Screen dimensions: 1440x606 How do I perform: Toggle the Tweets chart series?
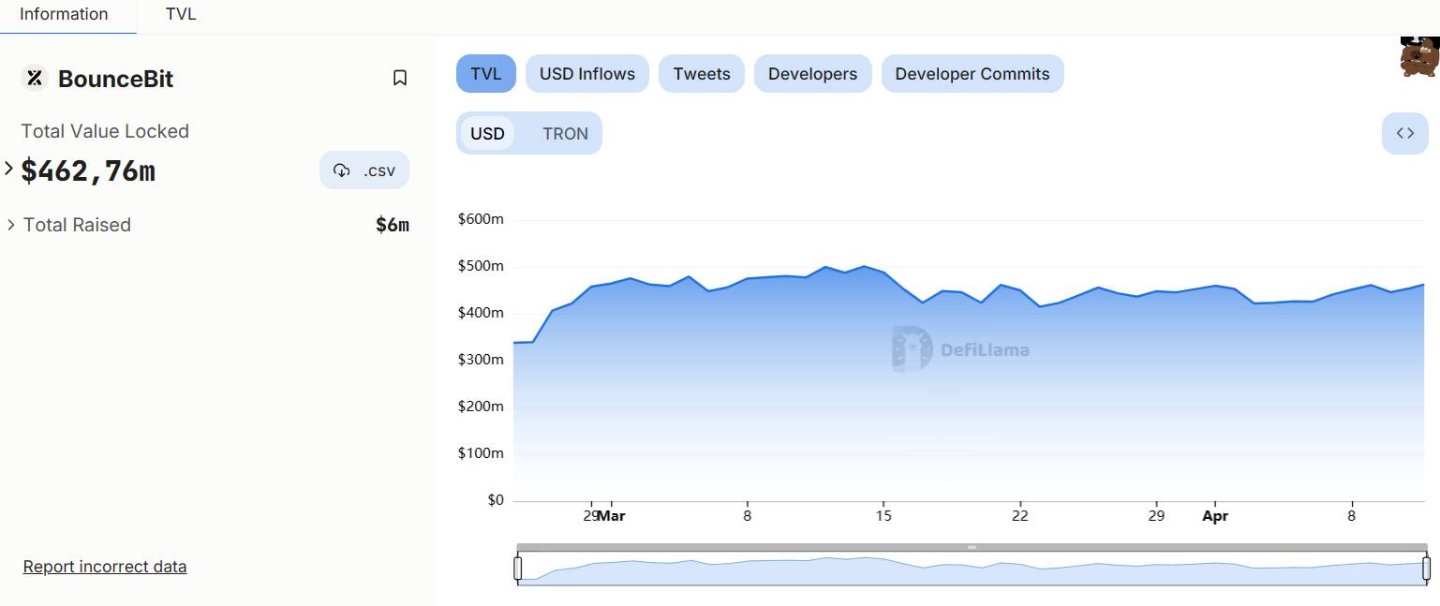[x=702, y=74]
